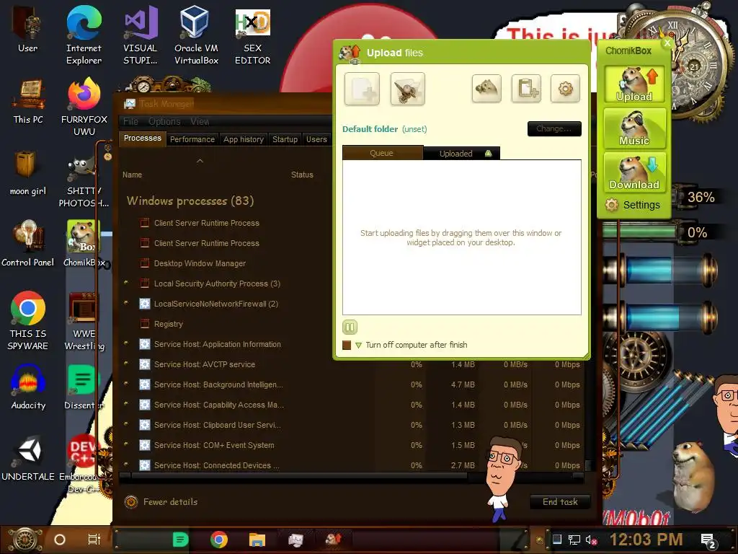738x554 pixels.
Task: Open the Performance tab in Task Manager
Action: tap(192, 139)
